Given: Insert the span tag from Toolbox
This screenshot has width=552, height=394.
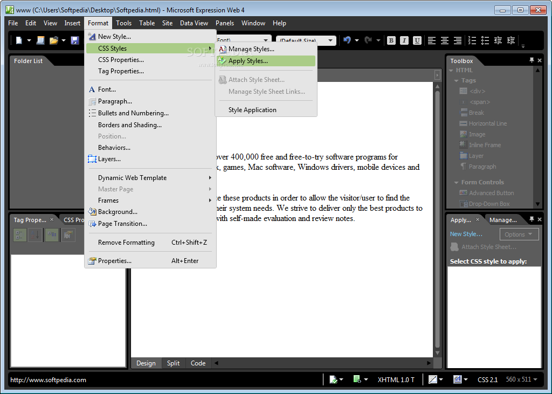Looking at the screenshot, I should coord(474,102).
